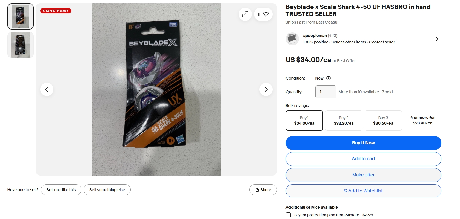Show the previous product image
This screenshot has width=460, height=219.
(47, 89)
